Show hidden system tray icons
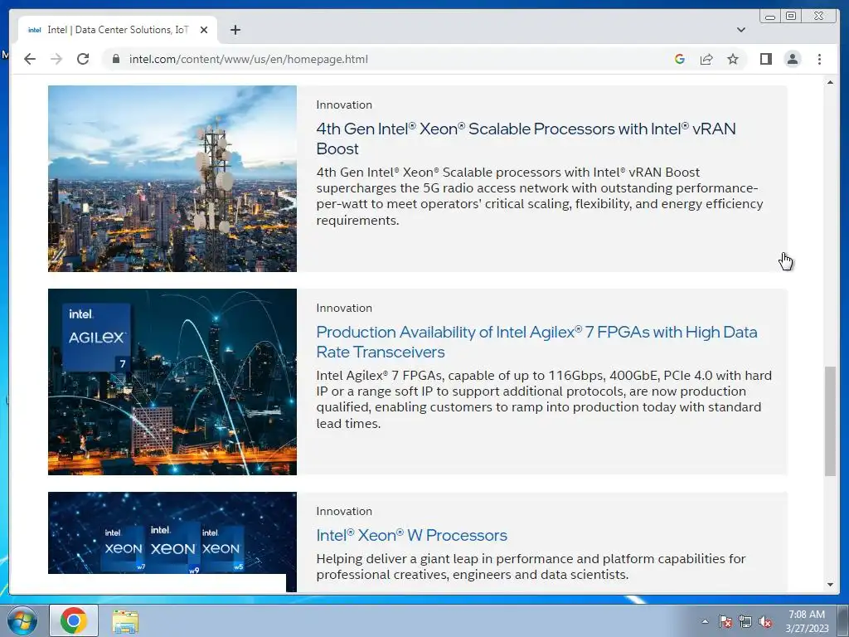Viewport: 849px width, 637px height. coord(705,621)
